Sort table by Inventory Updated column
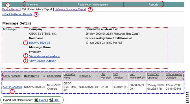This screenshot has width=190, height=104. [x=153, y=76]
